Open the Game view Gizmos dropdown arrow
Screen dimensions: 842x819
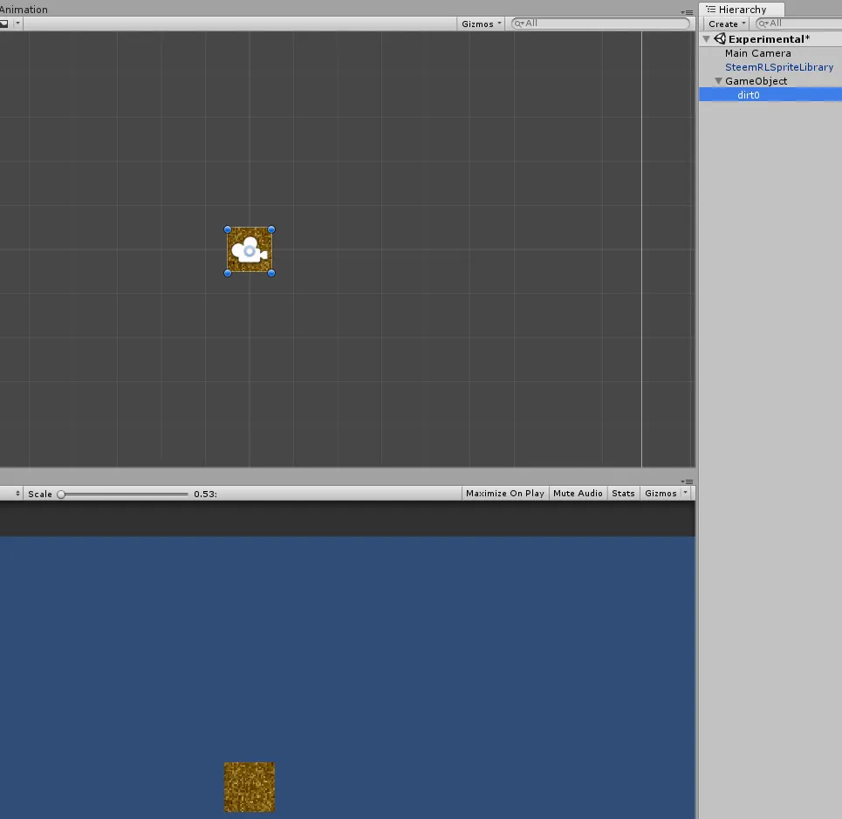pos(686,493)
